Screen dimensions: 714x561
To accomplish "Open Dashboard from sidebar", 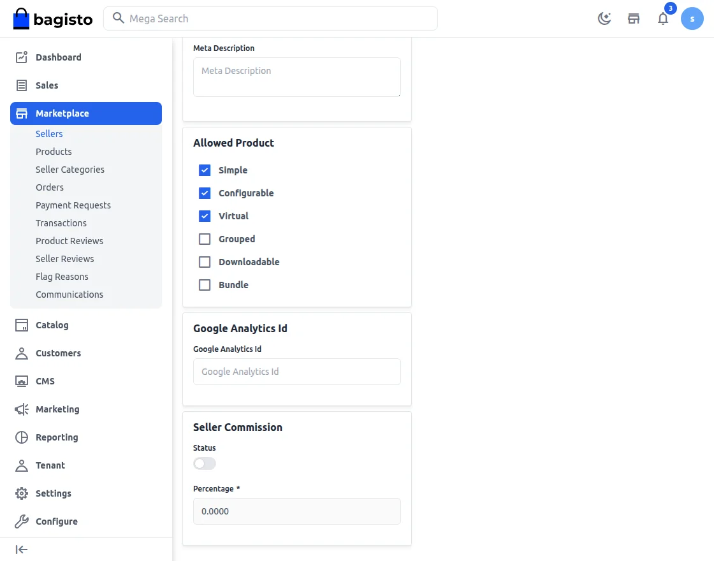I will click(58, 57).
